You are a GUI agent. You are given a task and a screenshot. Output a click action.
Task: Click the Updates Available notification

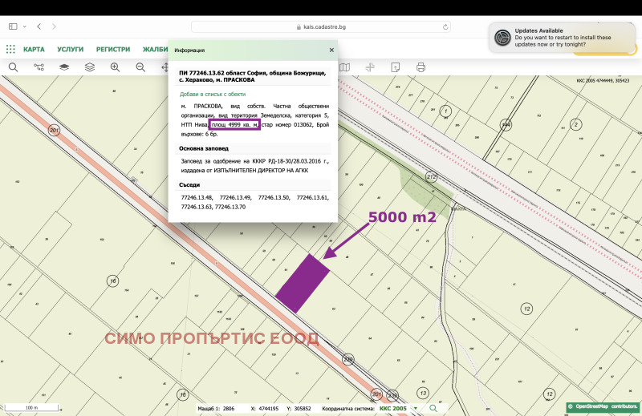pyautogui.click(x=562, y=38)
